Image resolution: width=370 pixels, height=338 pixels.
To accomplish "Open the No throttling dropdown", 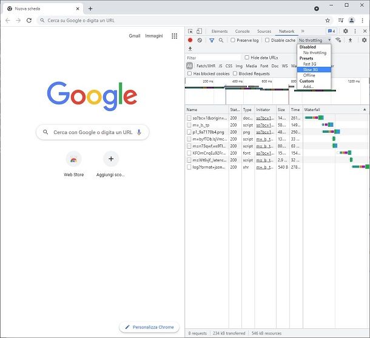I will 315,40.
